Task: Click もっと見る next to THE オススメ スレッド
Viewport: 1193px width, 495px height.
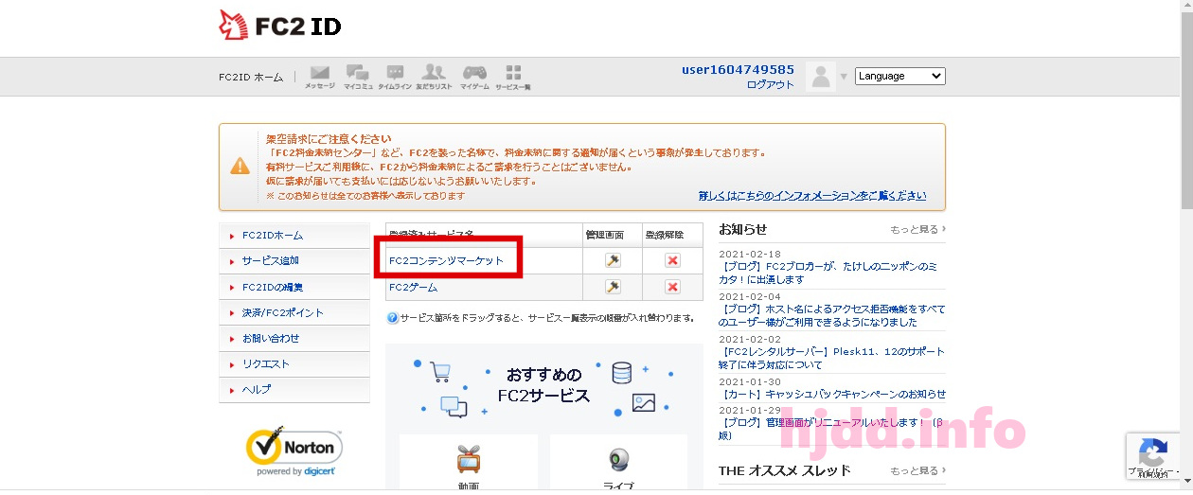Action: (x=917, y=470)
